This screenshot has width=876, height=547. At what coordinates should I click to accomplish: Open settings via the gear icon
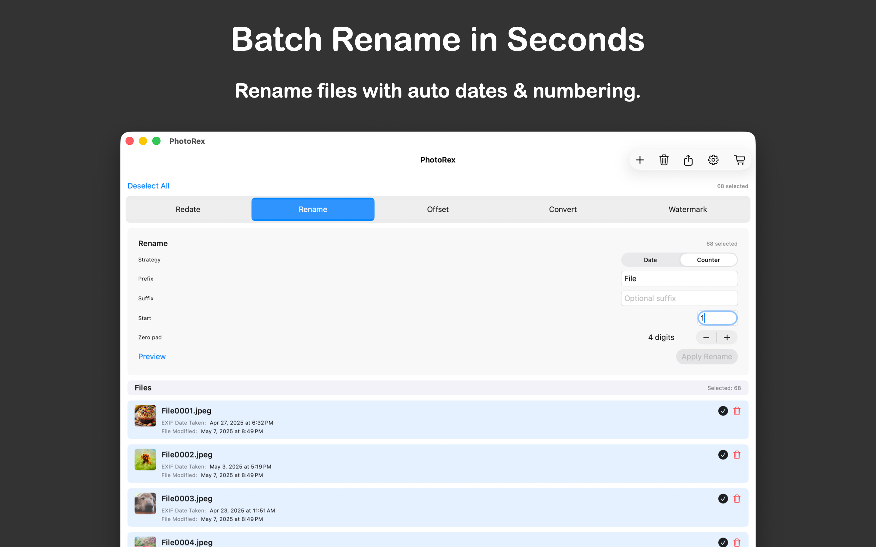click(713, 160)
